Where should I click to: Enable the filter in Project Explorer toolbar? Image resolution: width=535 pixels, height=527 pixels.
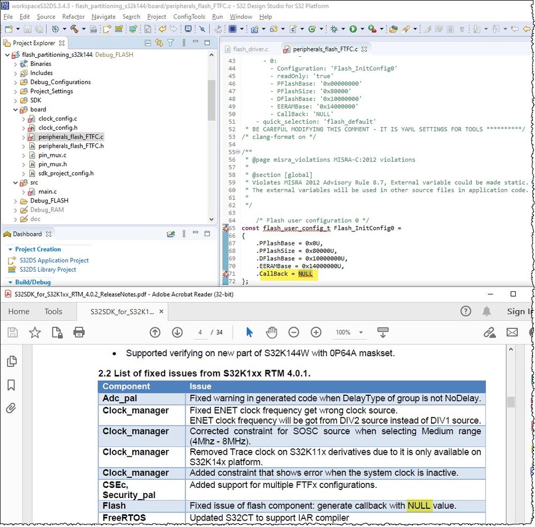170,43
